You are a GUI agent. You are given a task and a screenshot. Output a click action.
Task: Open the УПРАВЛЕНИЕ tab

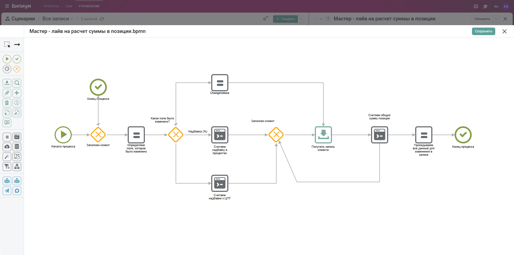coord(89,6)
